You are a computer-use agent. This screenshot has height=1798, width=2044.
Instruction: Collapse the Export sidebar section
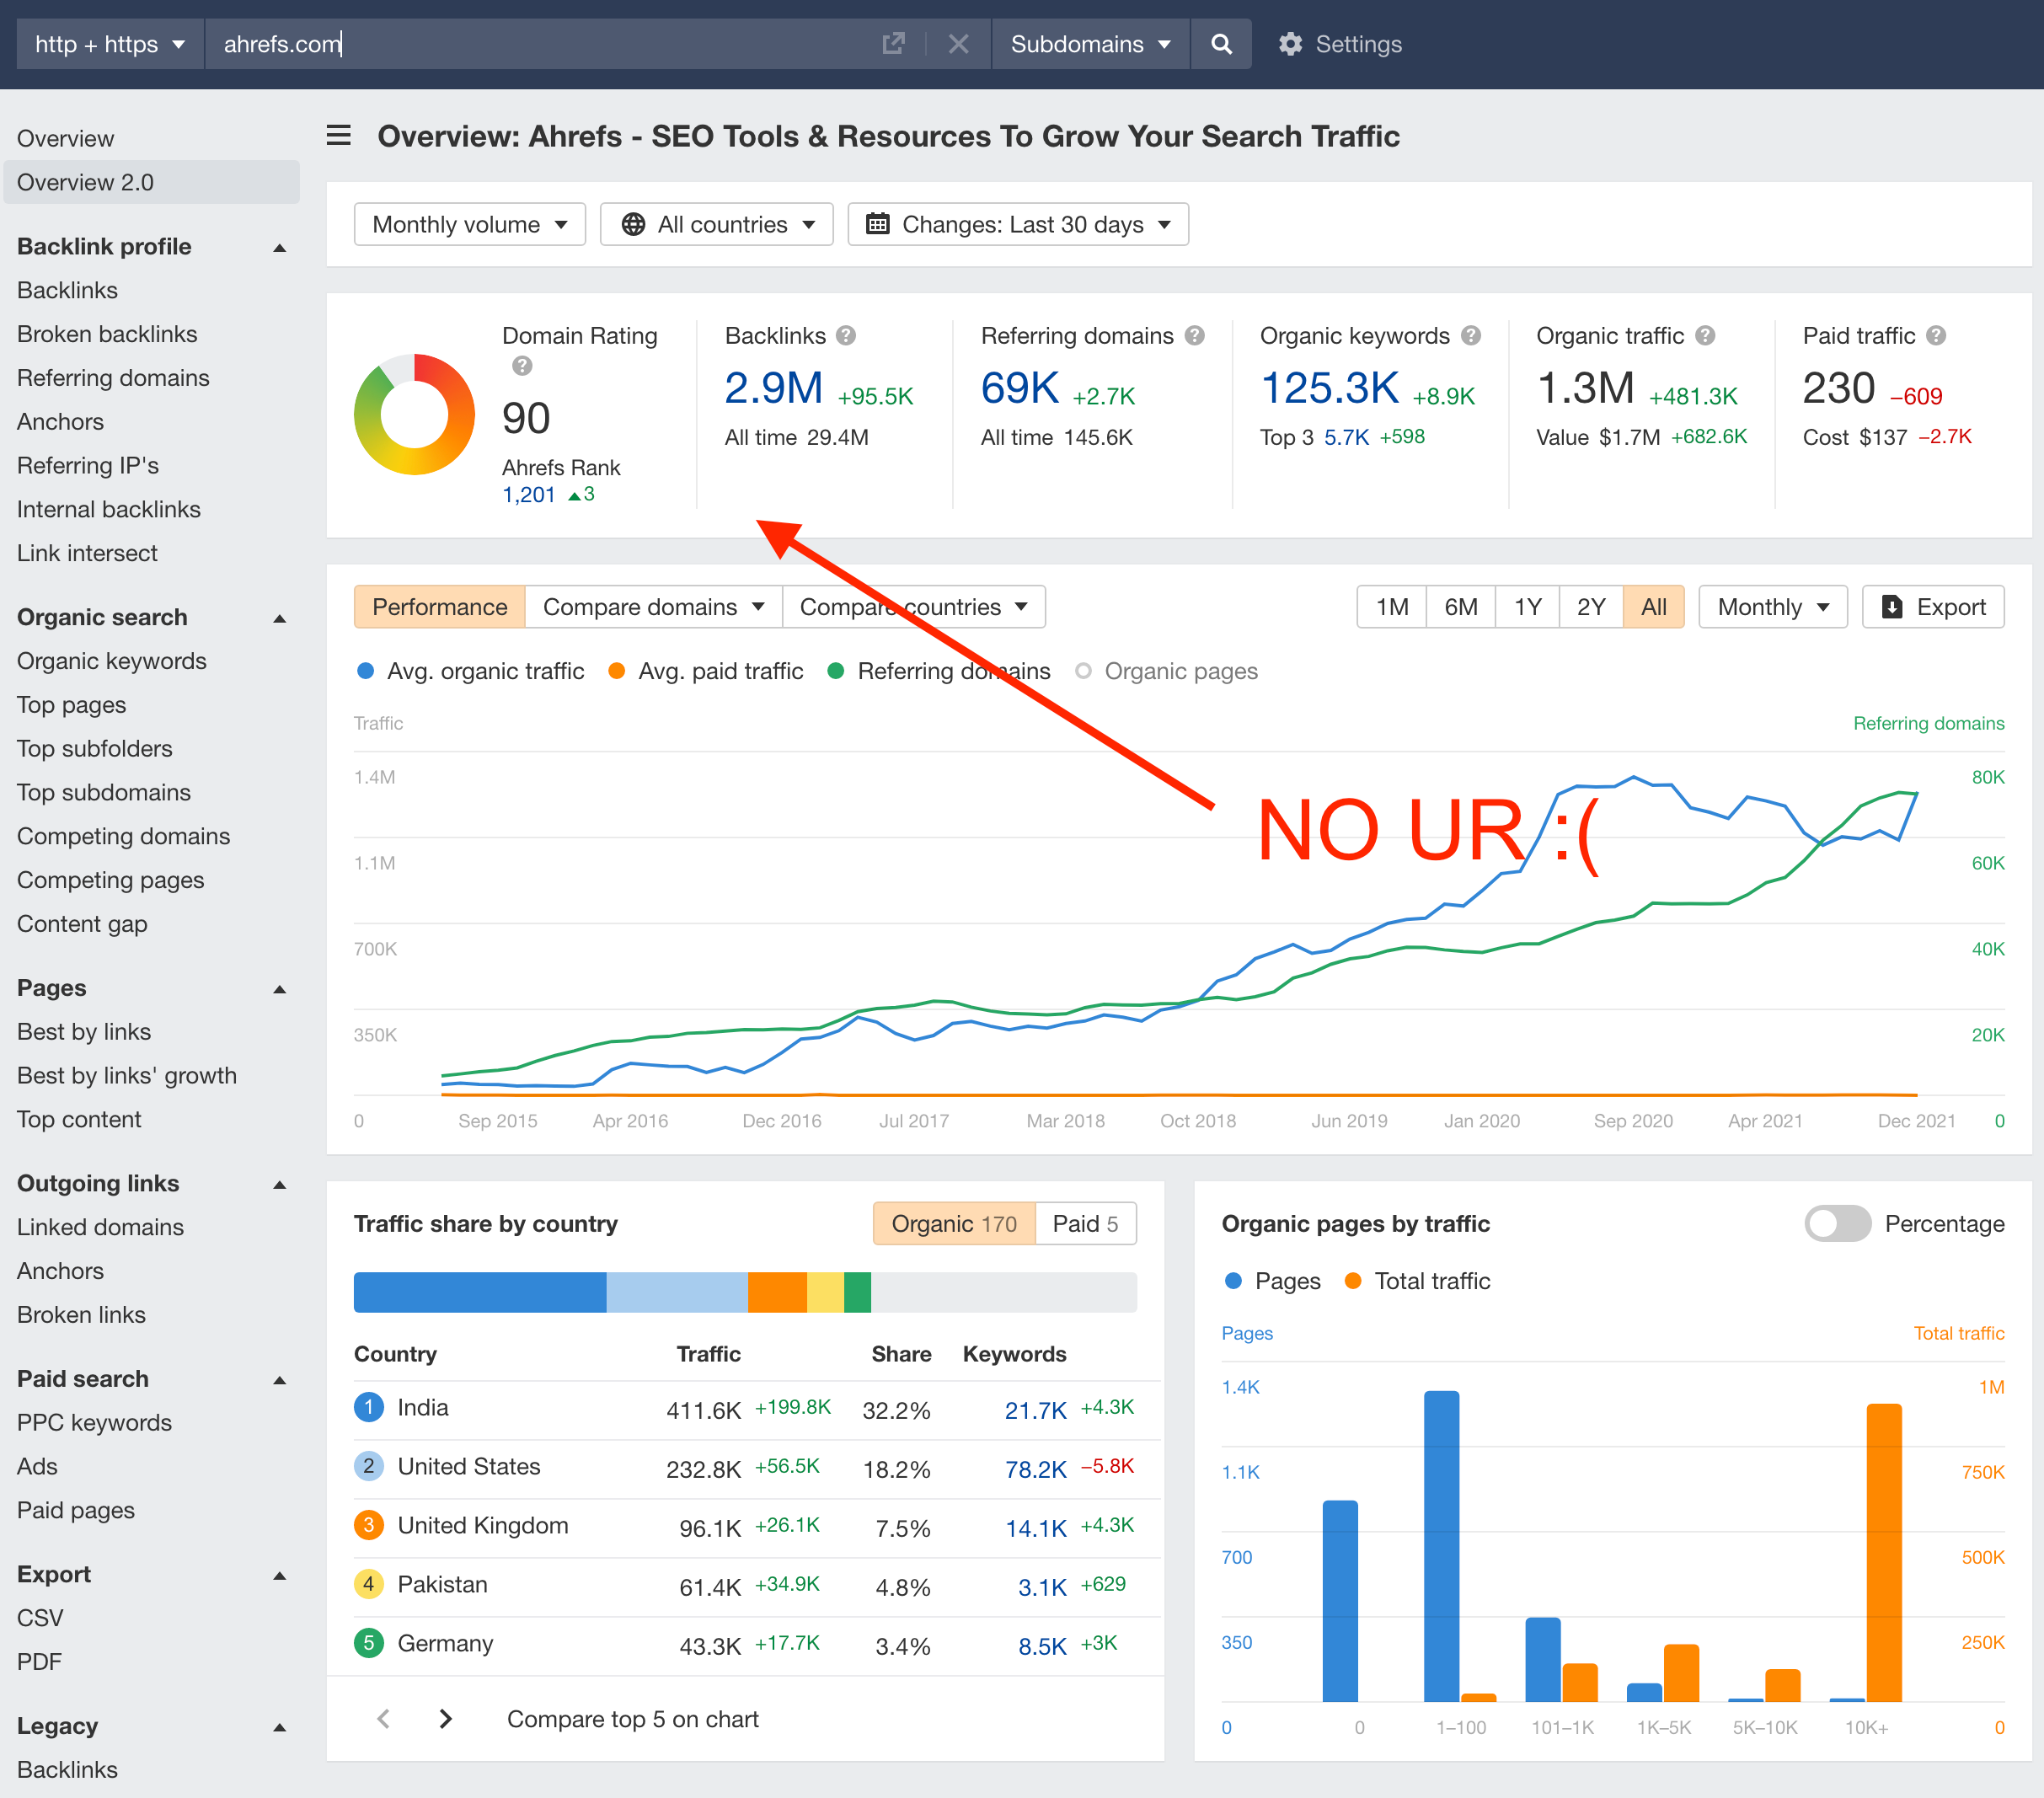(280, 1575)
